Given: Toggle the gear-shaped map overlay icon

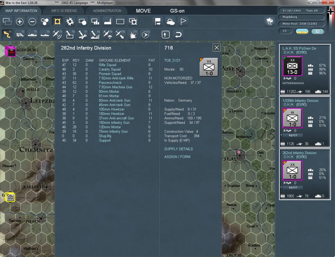Looking at the screenshot, I should 70,22.
